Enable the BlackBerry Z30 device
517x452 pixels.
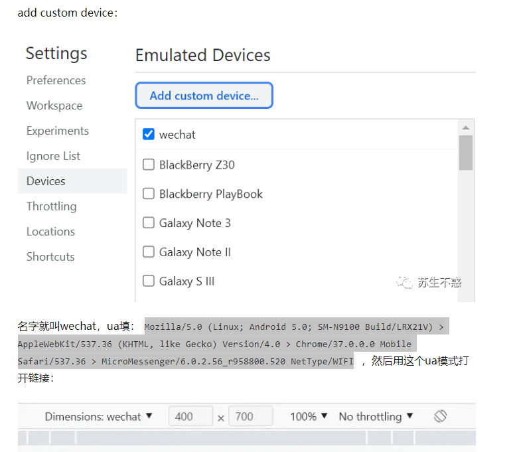(x=149, y=165)
